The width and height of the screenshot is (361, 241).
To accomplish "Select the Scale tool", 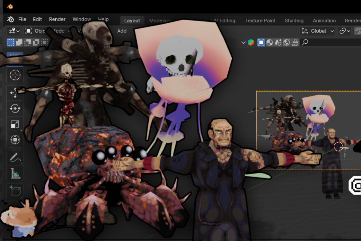I will pos(15,124).
